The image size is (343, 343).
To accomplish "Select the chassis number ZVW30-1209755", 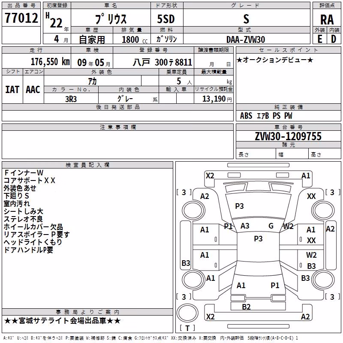I will [x=288, y=136].
